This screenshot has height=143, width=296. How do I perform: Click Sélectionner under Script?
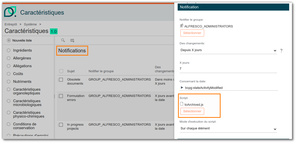(192, 111)
